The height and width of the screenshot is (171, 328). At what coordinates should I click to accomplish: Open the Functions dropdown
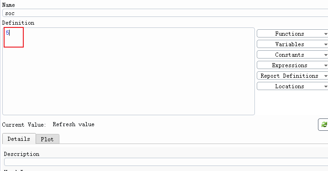tap(292, 34)
